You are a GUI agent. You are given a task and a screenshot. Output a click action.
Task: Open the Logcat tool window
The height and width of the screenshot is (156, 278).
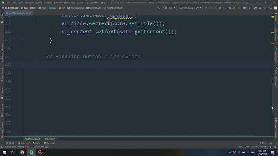click(23, 143)
